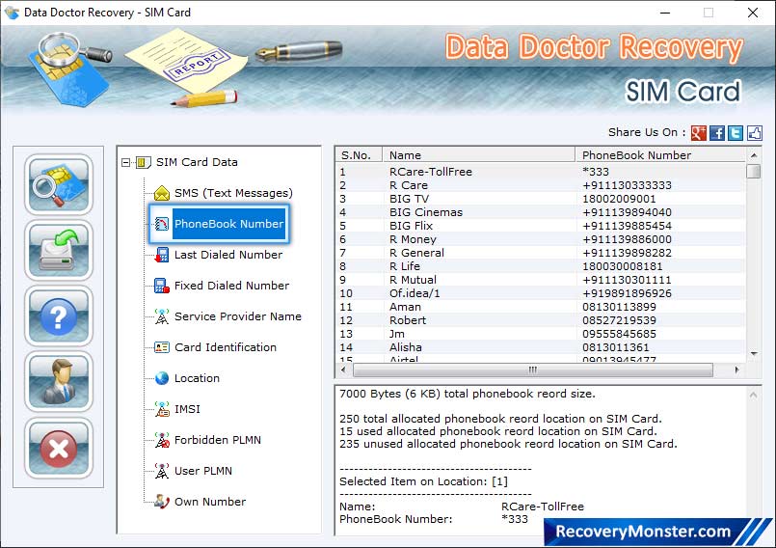Select the R Money contact row
The image size is (776, 548).
[x=541, y=239]
